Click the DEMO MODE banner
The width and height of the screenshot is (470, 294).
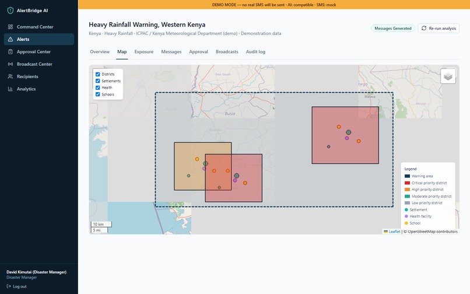pos(274,5)
